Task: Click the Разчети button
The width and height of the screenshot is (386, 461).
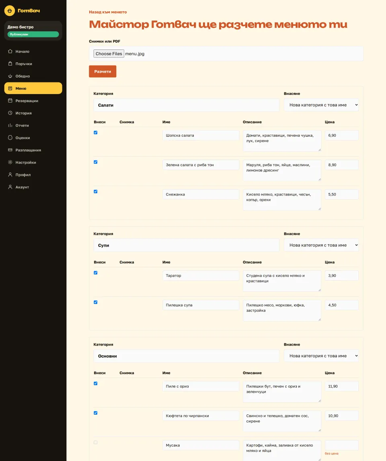Action: click(x=103, y=72)
